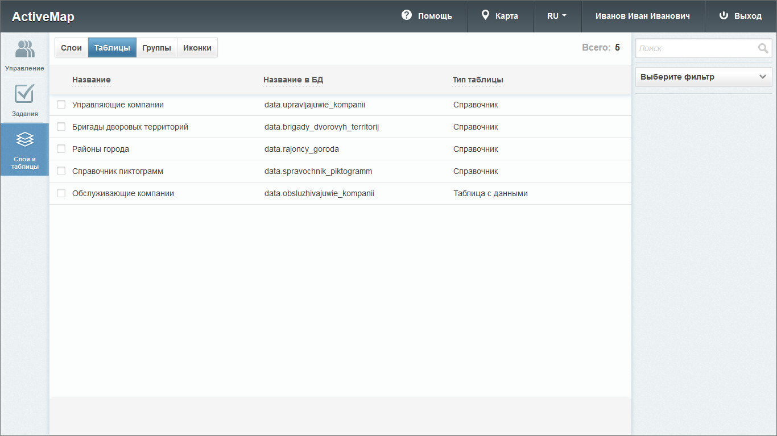777x436 pixels.
Task: Open user profile Иванов Иван Иванович
Action: [x=642, y=16]
